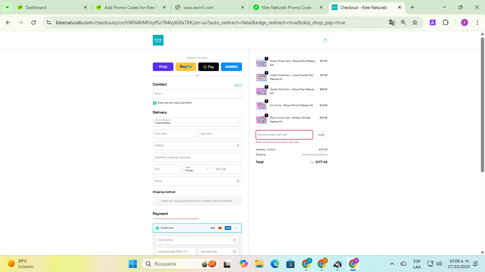The image size is (485, 272).
Task: Pay with Venmo button
Action: coord(232,67)
